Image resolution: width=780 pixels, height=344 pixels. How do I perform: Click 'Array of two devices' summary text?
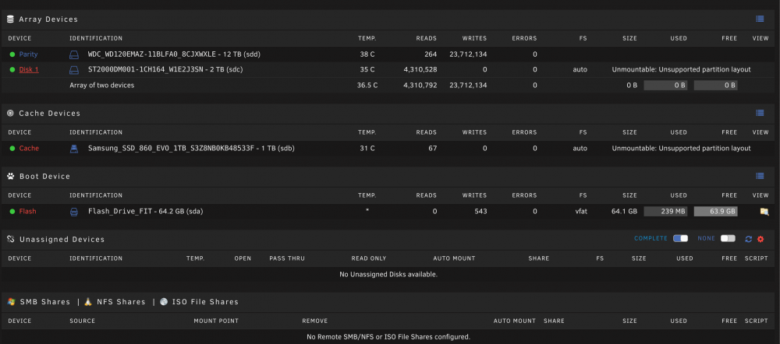[102, 86]
